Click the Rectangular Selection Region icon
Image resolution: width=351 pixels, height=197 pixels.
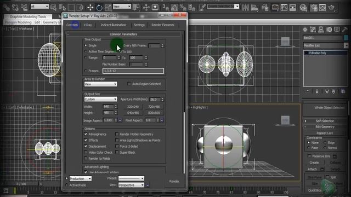coord(71,7)
